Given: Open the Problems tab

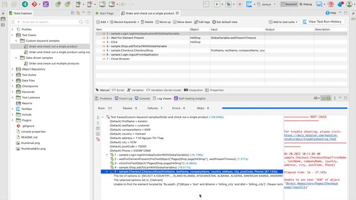Looking at the screenshot, I should pyautogui.click(x=104, y=98).
